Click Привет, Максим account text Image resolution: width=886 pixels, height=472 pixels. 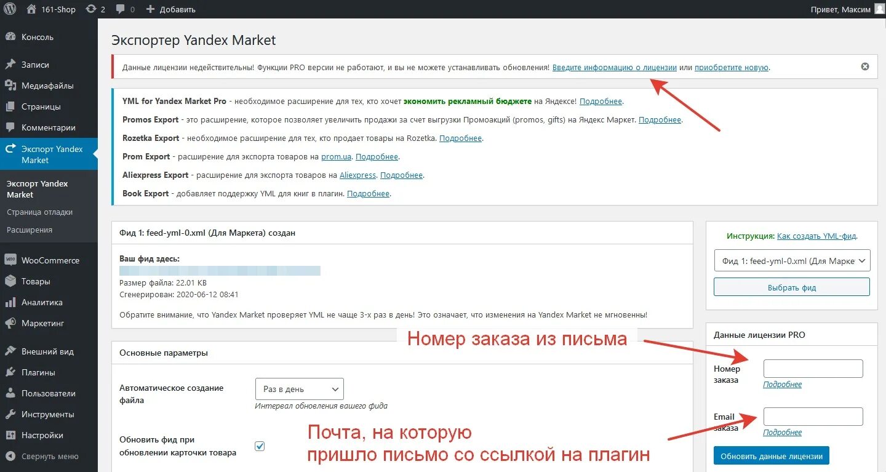click(x=841, y=9)
